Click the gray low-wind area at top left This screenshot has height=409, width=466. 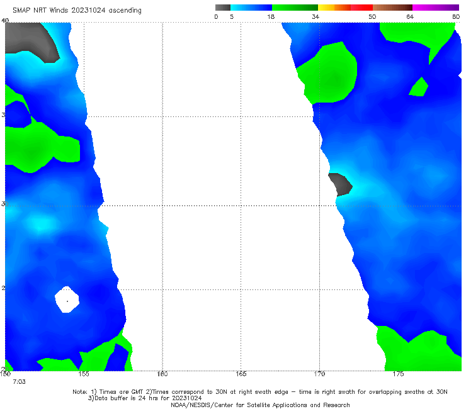pos(30,40)
